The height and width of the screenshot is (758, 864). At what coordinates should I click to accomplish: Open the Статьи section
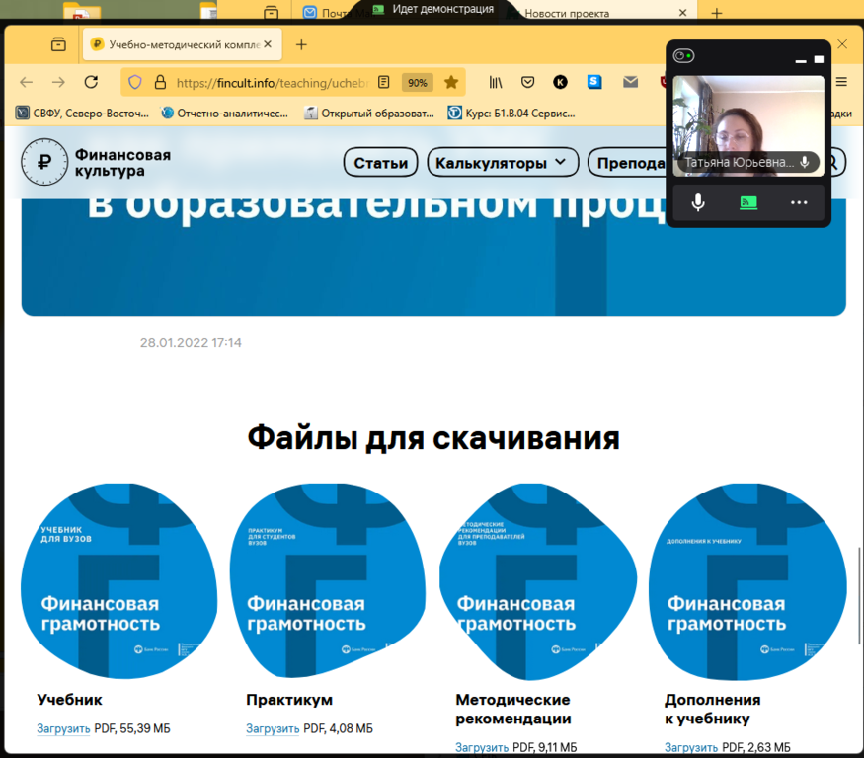381,163
